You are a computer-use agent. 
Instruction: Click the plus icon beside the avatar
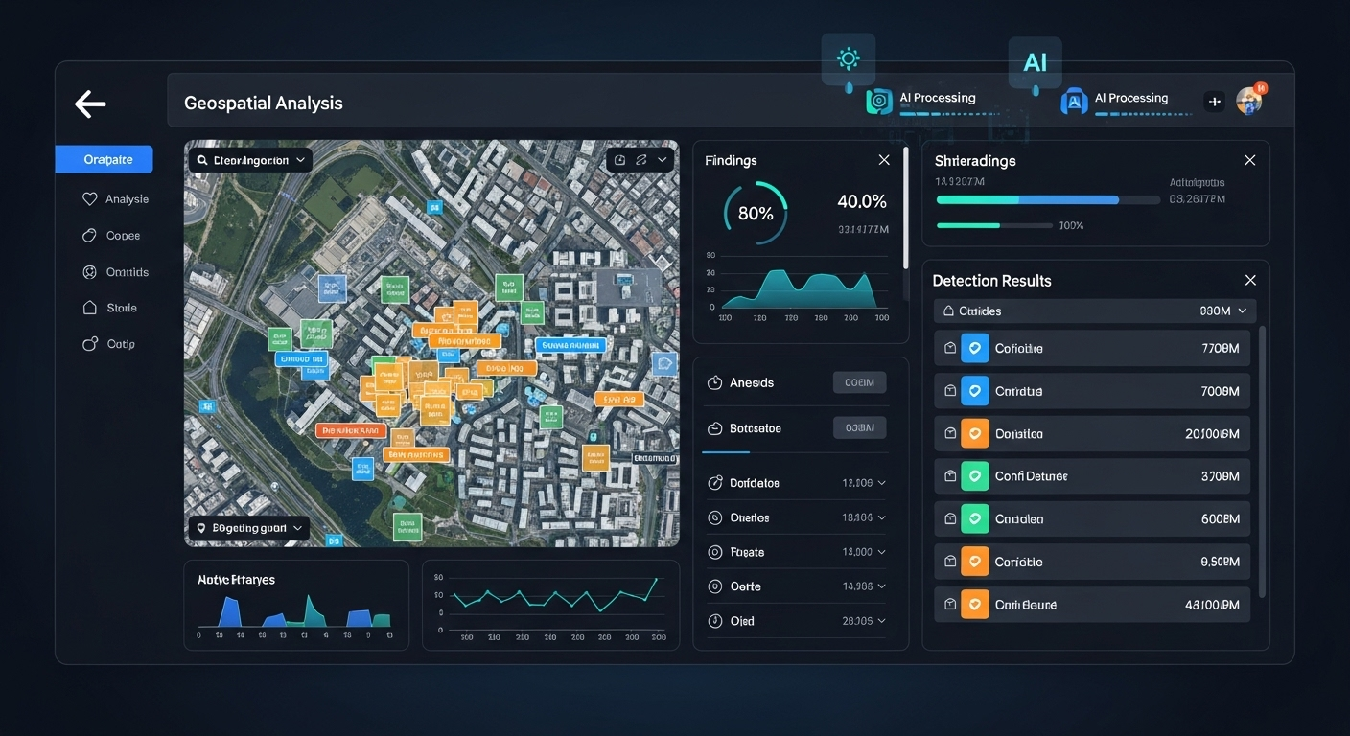tap(1215, 102)
